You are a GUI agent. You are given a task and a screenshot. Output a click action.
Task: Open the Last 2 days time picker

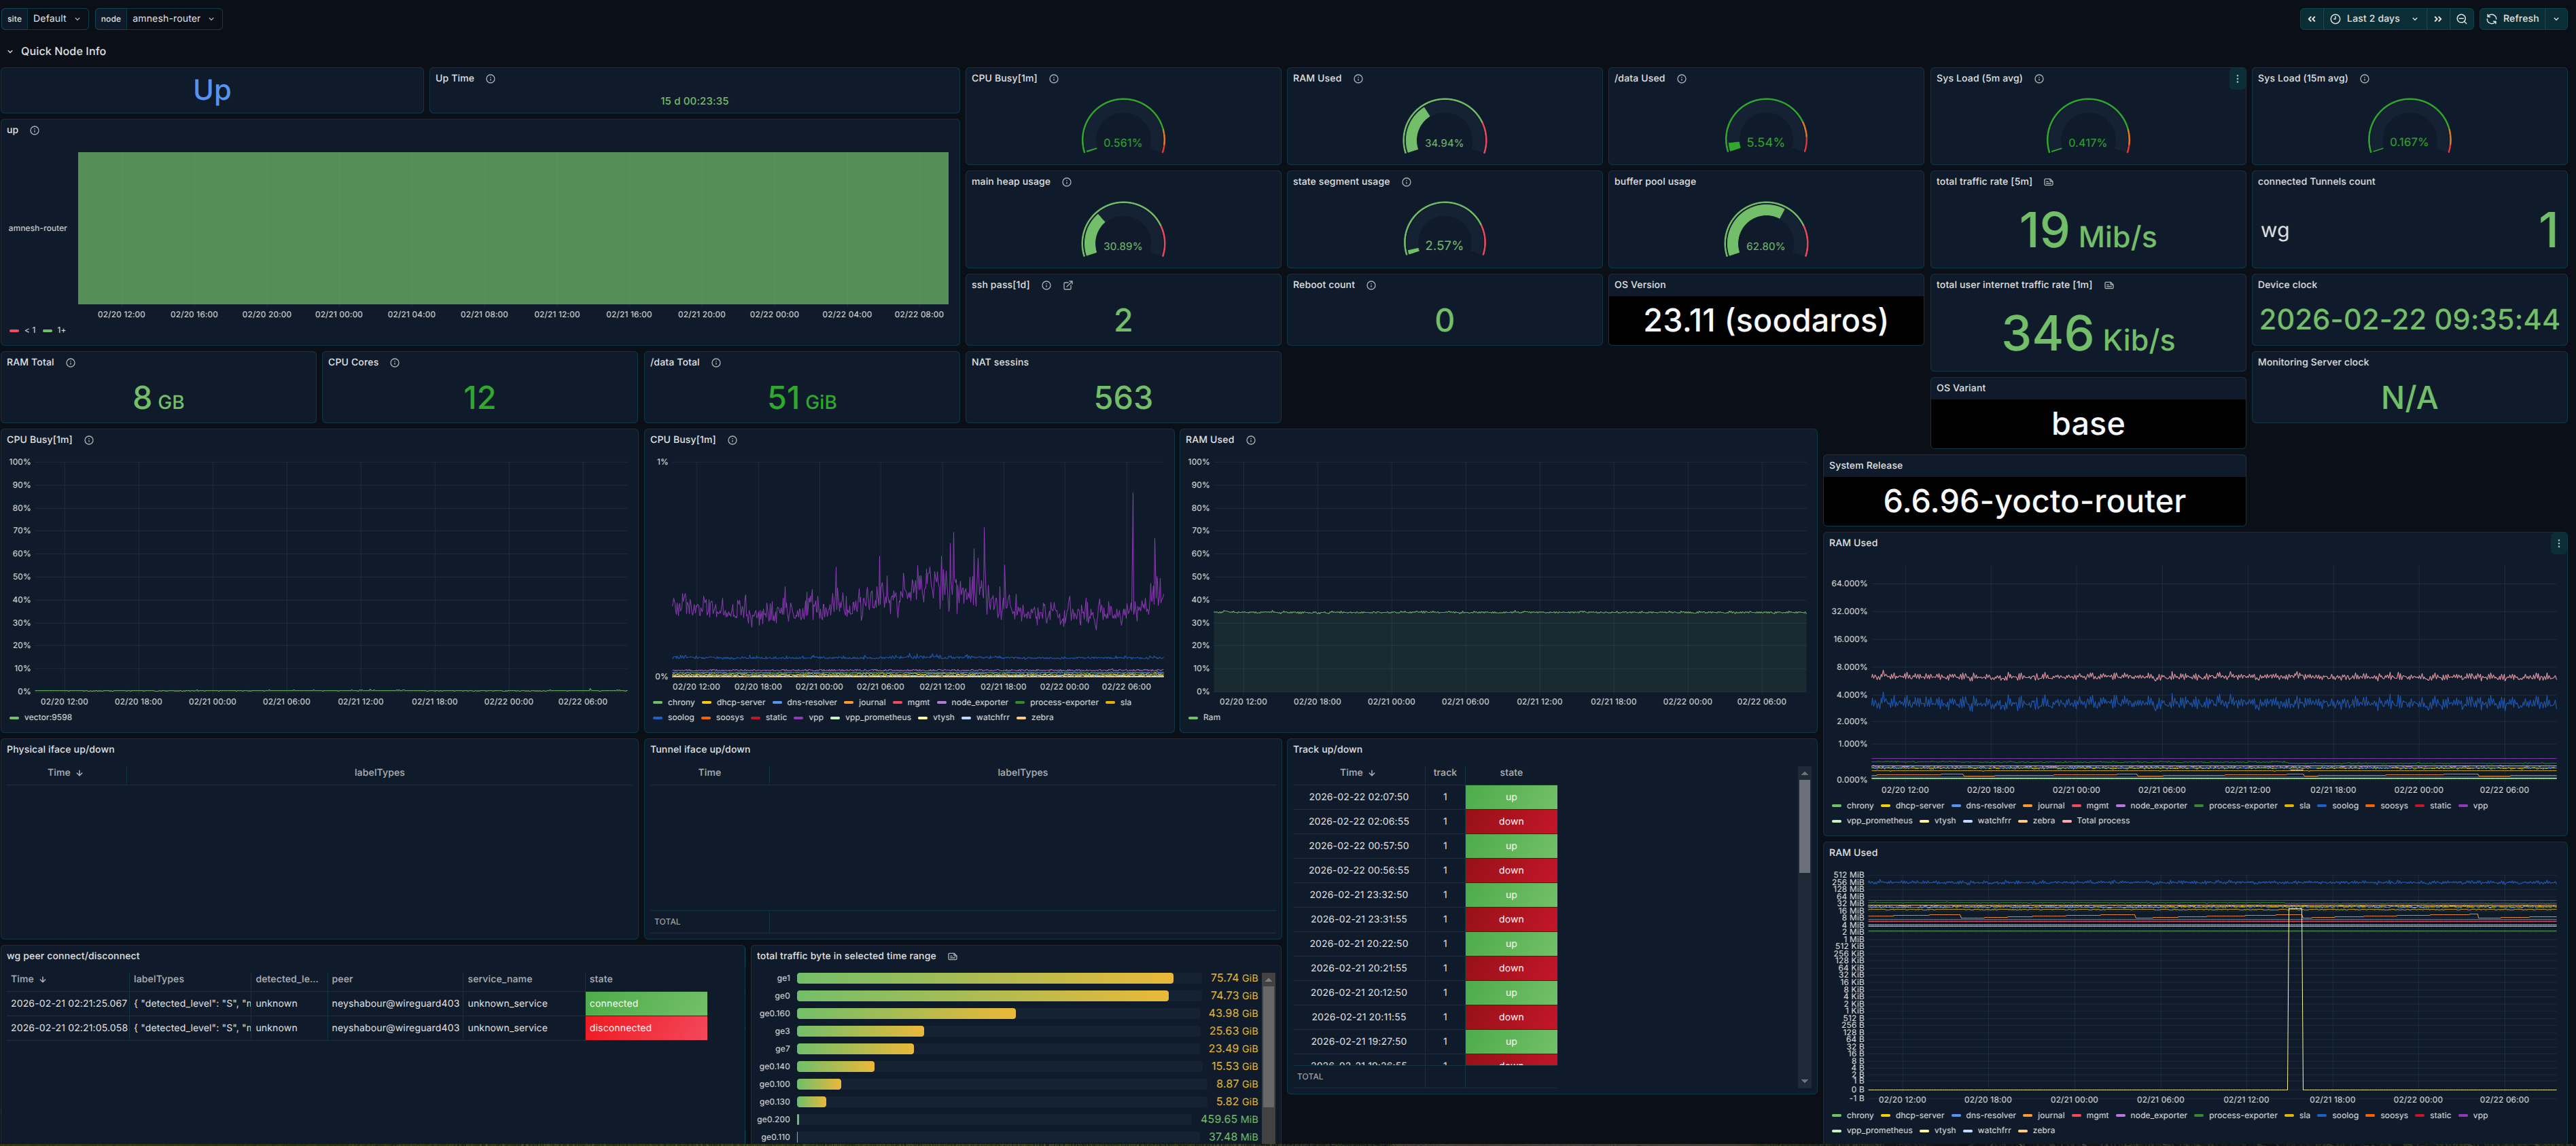[x=2373, y=19]
